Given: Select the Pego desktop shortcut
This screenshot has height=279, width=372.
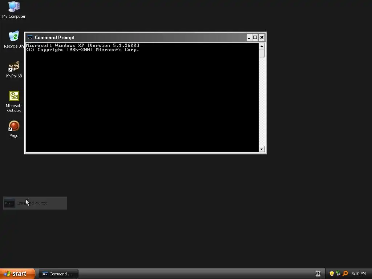Looking at the screenshot, I should [x=14, y=129].
